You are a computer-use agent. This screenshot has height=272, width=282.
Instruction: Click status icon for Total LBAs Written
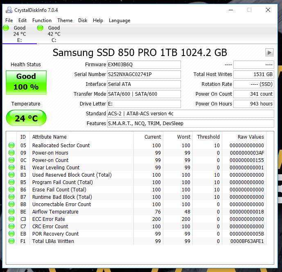point(11,241)
